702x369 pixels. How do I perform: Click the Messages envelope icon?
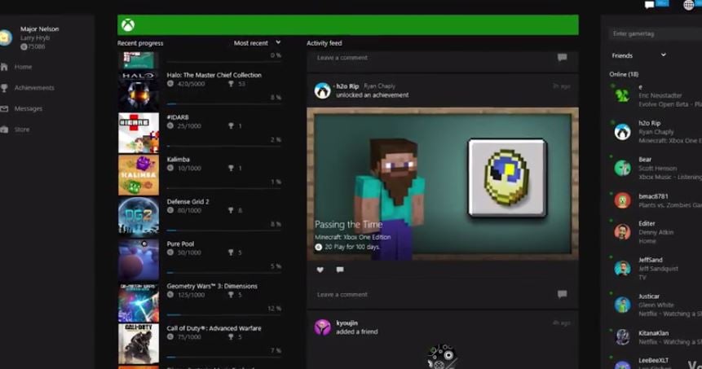tap(4, 108)
